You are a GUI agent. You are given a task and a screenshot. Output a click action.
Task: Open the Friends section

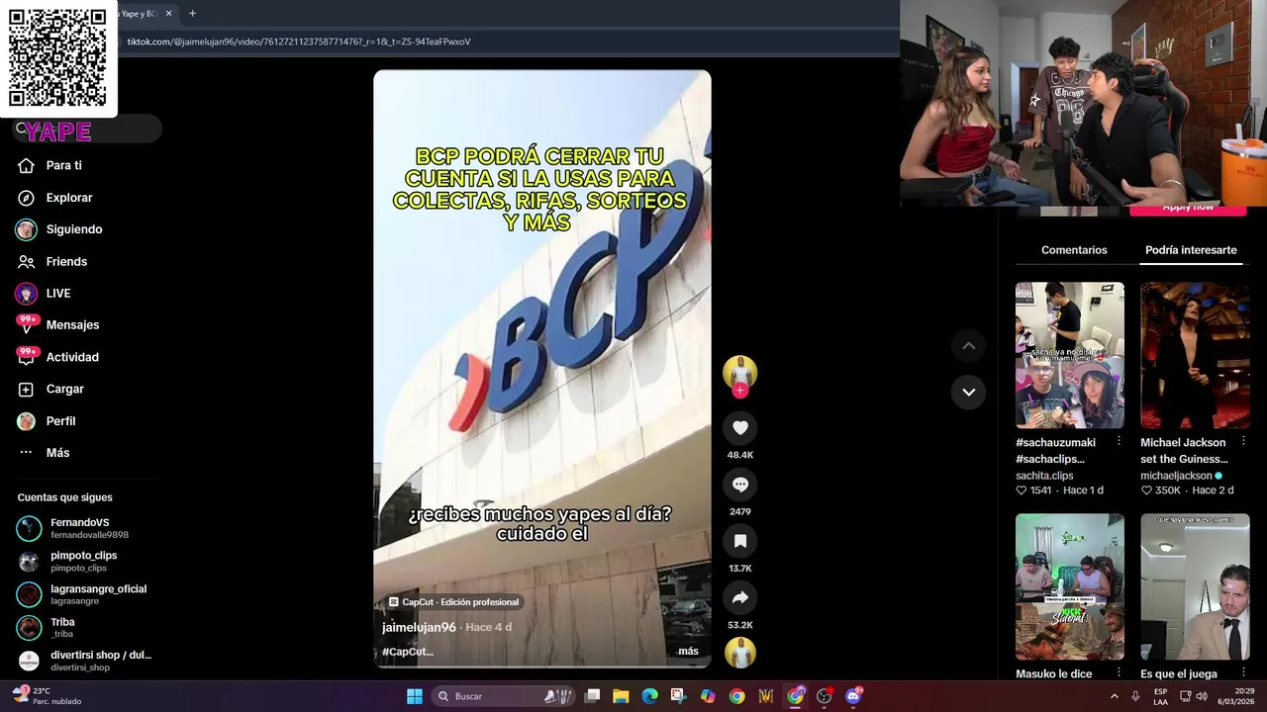[66, 261]
